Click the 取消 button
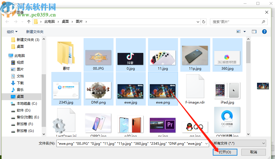The width and height of the screenshot is (275, 159). (x=253, y=152)
